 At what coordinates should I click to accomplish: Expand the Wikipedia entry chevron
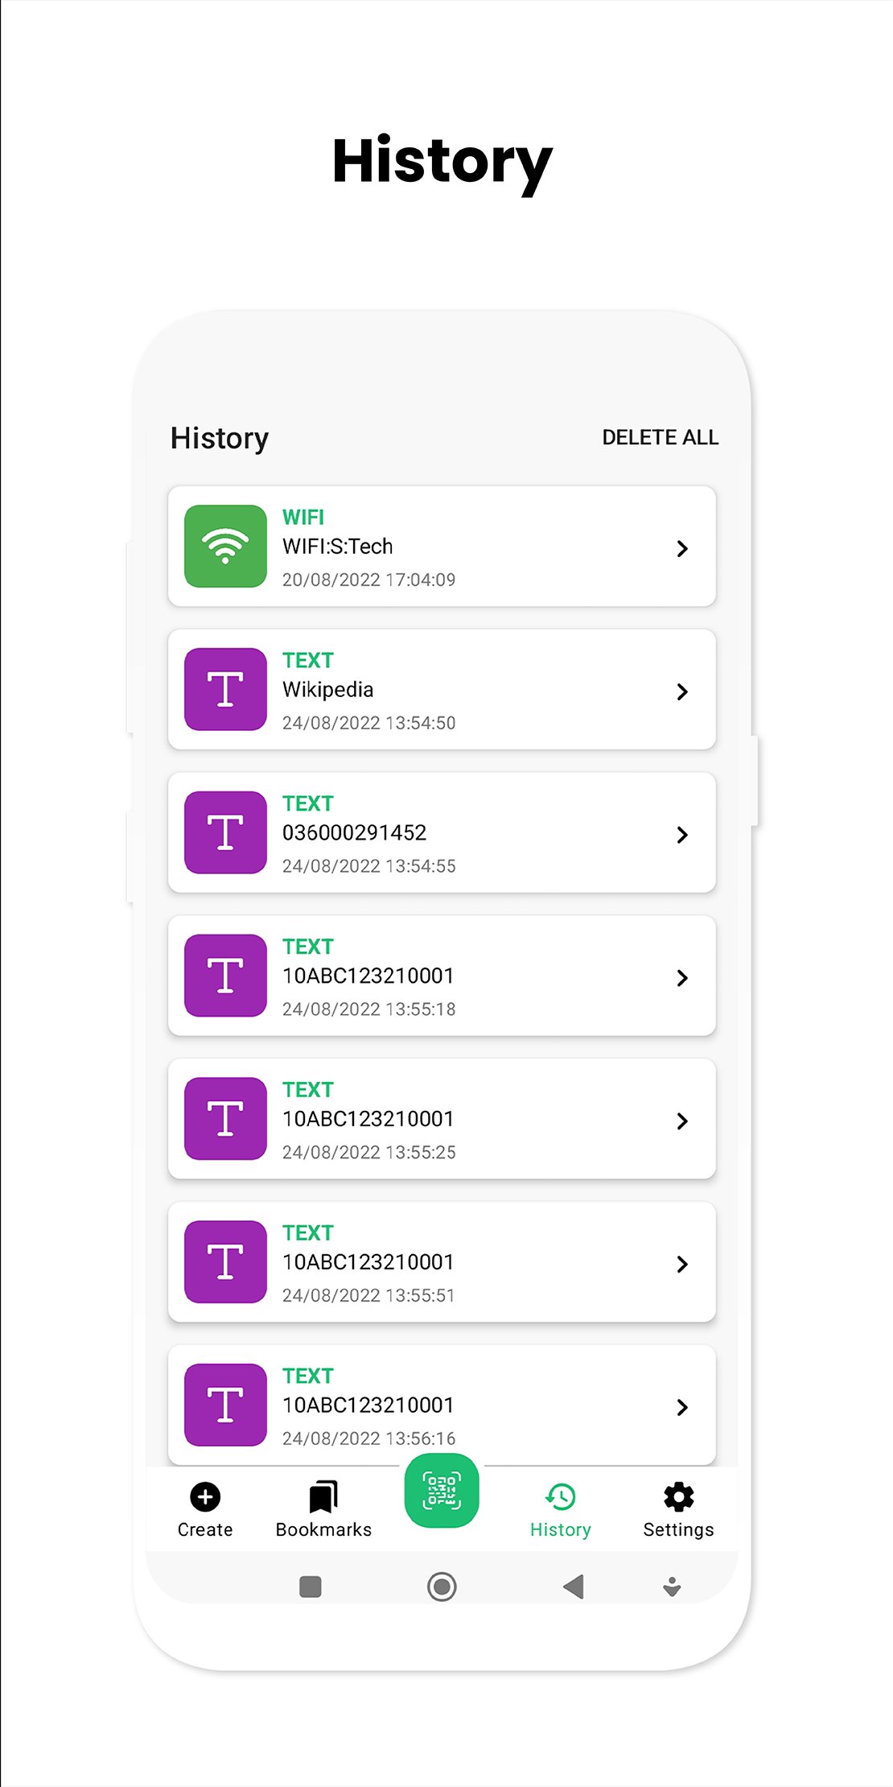pos(682,691)
